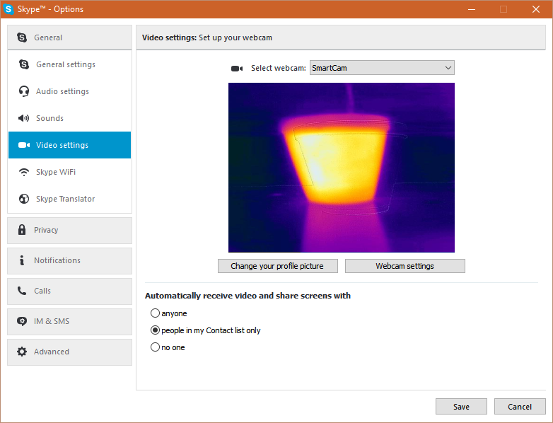Expand the Privacy section
This screenshot has width=553, height=423.
(69, 231)
